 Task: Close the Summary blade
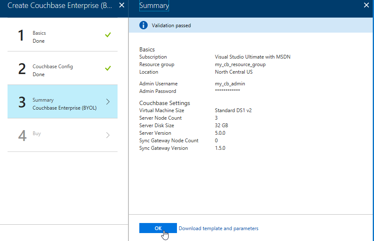(367, 5)
